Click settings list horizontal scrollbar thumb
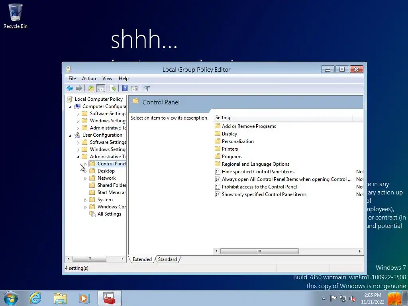This screenshot has height=306, width=408. (x=259, y=251)
